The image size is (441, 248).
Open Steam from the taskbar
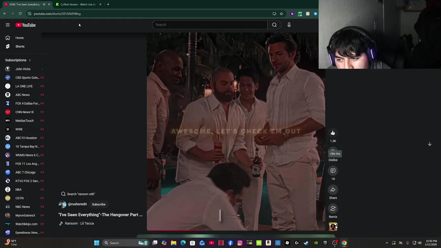[x=306, y=243]
